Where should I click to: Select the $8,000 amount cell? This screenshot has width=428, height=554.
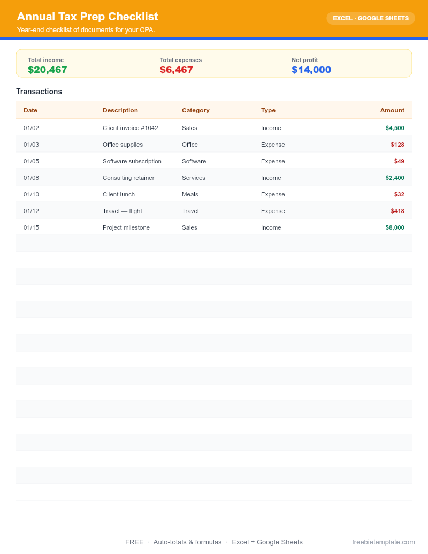point(395,227)
